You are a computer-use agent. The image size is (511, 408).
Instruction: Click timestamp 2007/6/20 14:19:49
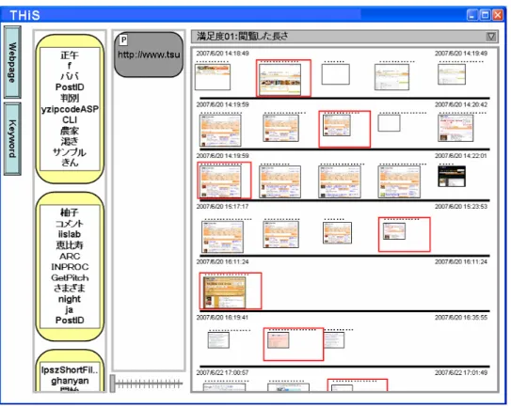(461, 54)
